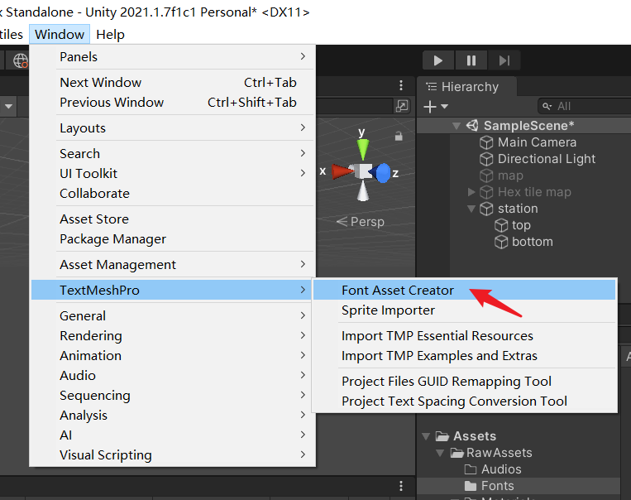Click the globe icon in the toolbar
This screenshot has width=631, height=500.
pos(21,60)
